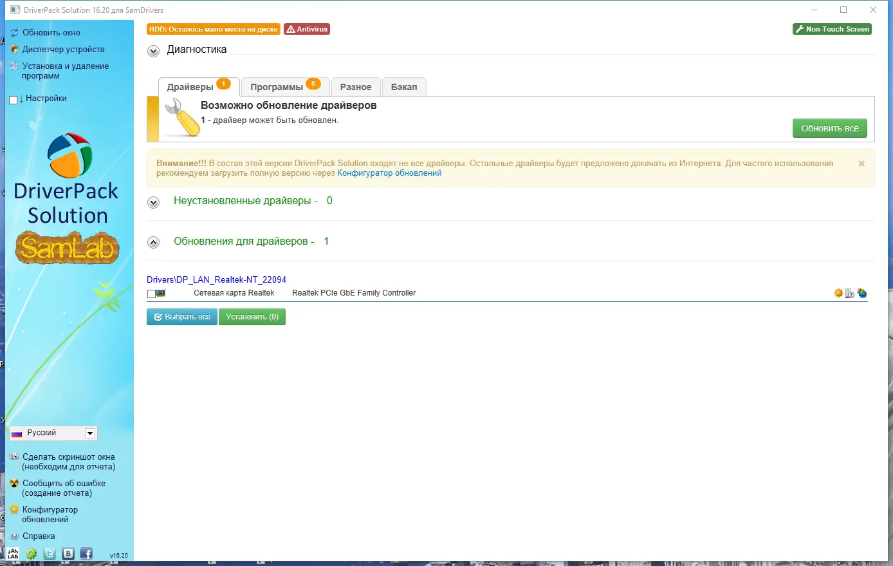The width and height of the screenshot is (893, 566).
Task: Click the question mark icon beside Справка
Action: tap(14, 536)
